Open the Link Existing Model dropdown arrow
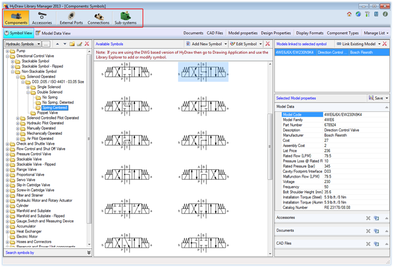393x267 pixels. (379, 44)
